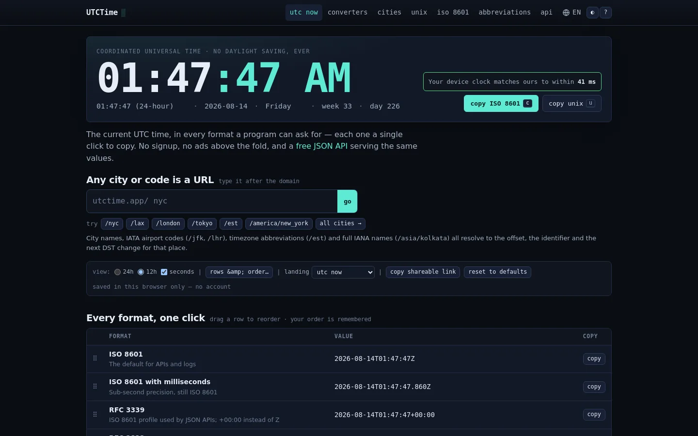698x436 pixels.
Task: Try the /est shortcut chip
Action: (x=231, y=223)
